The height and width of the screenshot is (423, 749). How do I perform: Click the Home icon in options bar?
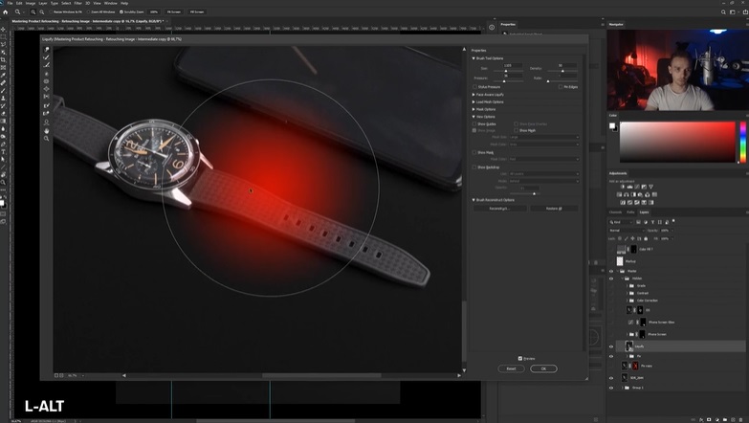(x=5, y=11)
